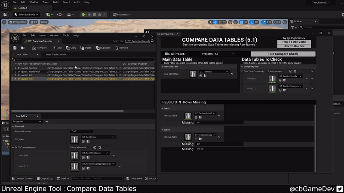Open the Preset03-All preset dropdown
The height and width of the screenshot is (193, 344).
(218, 54)
